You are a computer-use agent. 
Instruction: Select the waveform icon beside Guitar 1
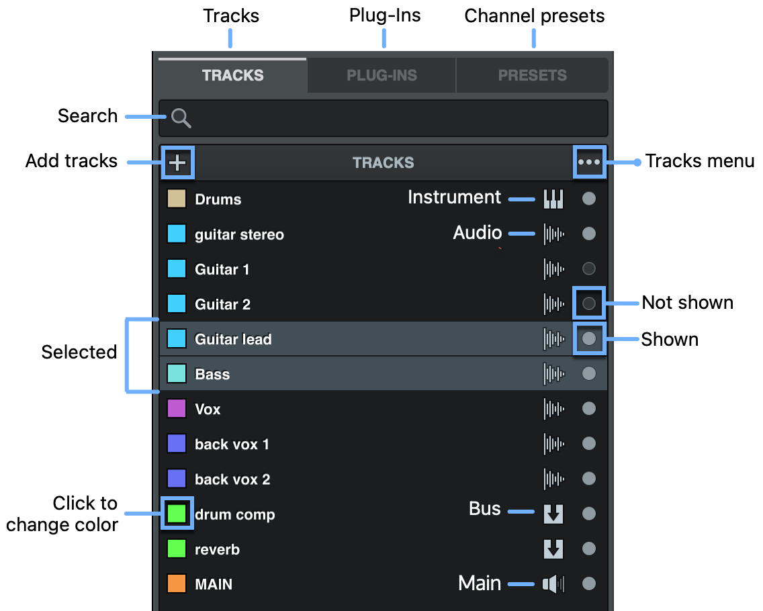coord(553,269)
